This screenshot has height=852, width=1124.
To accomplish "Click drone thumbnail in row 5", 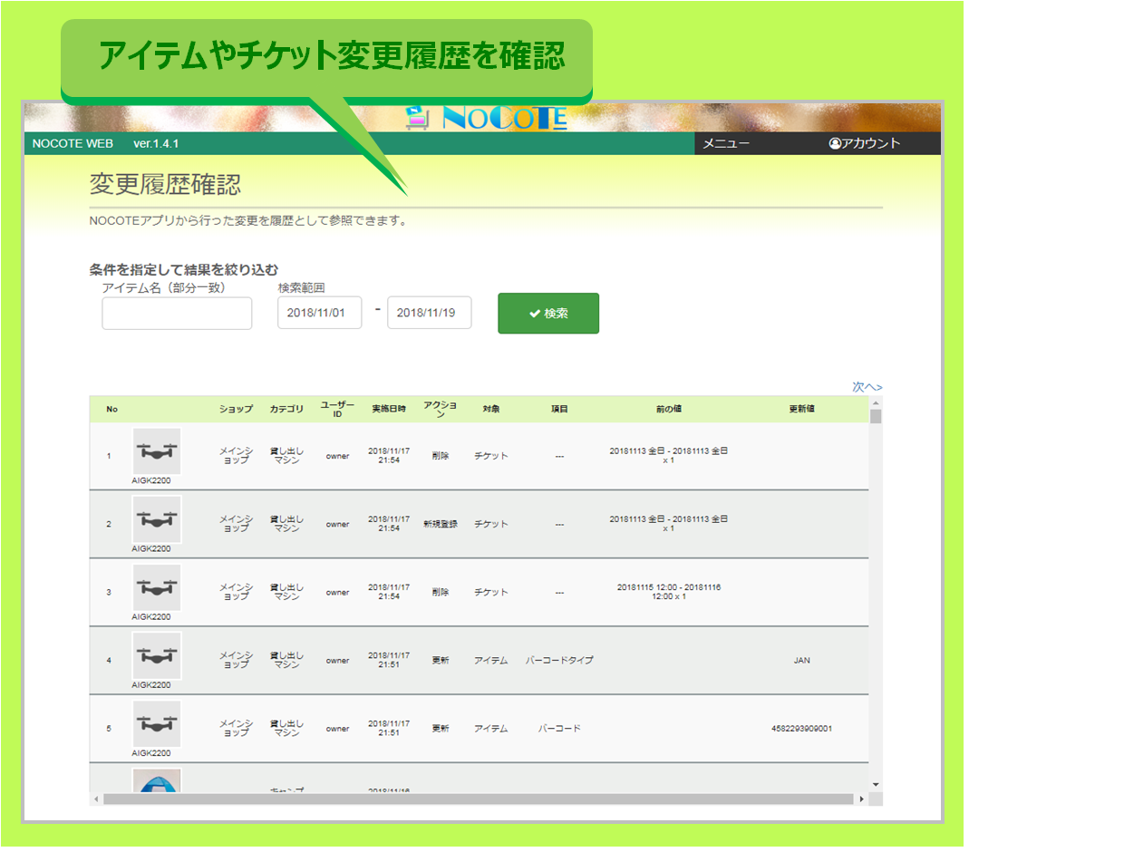I will pos(157,724).
